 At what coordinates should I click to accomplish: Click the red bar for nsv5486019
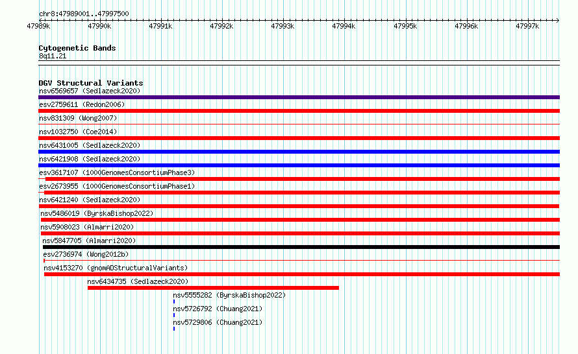pos(300,220)
